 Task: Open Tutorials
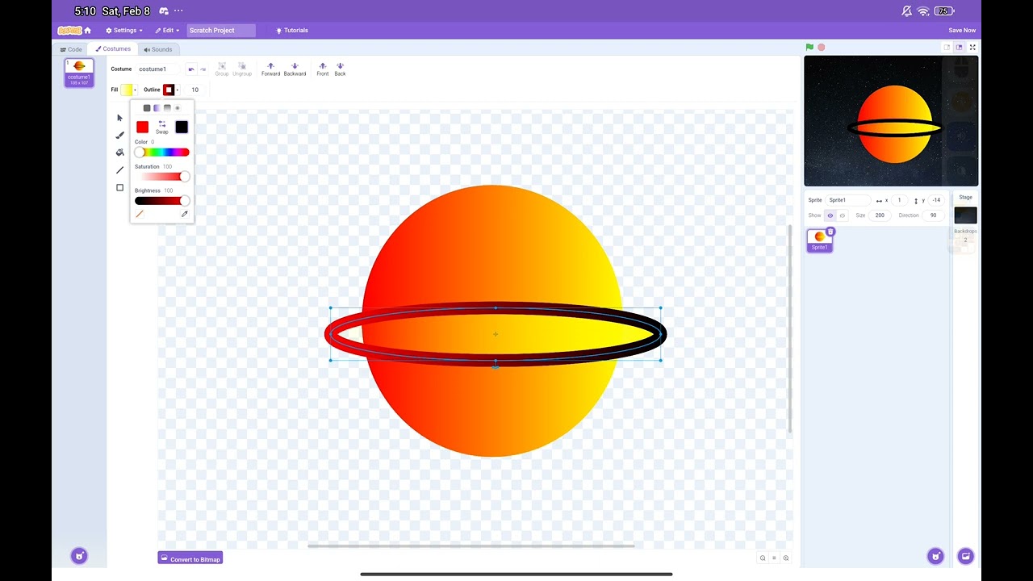(292, 31)
